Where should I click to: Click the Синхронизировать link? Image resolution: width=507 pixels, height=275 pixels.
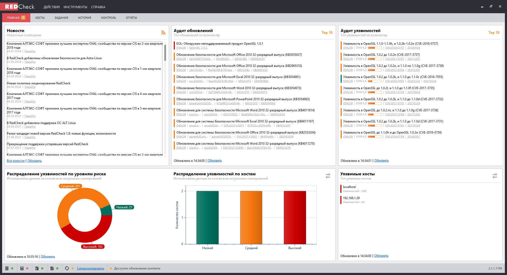[91, 268]
